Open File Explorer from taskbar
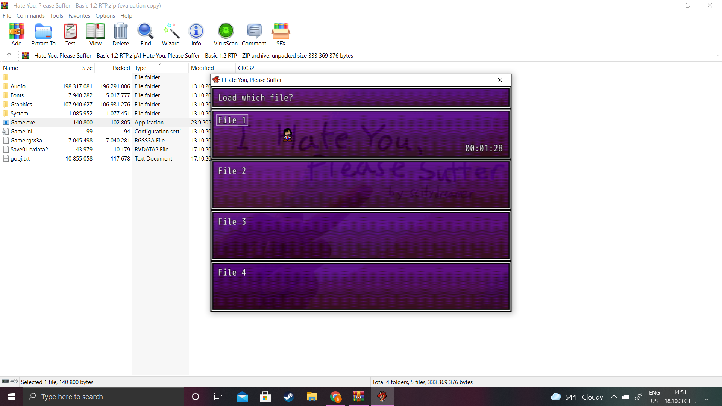This screenshot has height=406, width=722. click(312, 397)
